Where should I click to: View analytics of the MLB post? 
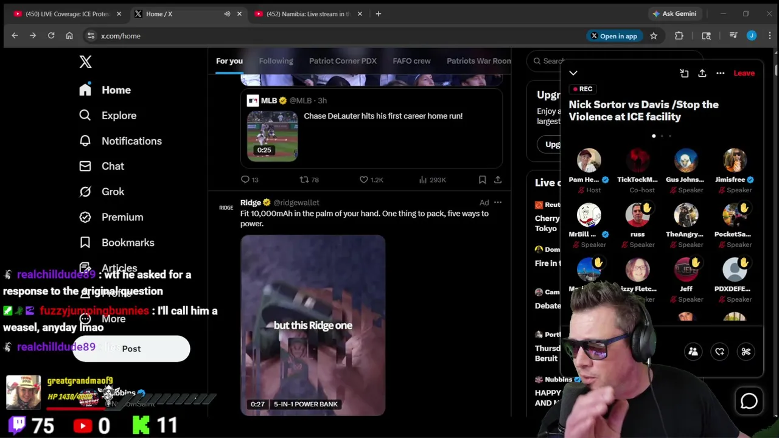click(433, 179)
